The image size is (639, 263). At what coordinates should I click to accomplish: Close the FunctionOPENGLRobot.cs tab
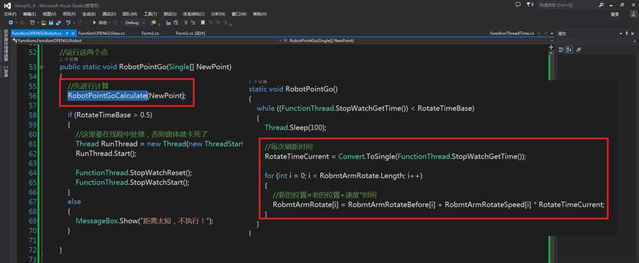coord(73,34)
